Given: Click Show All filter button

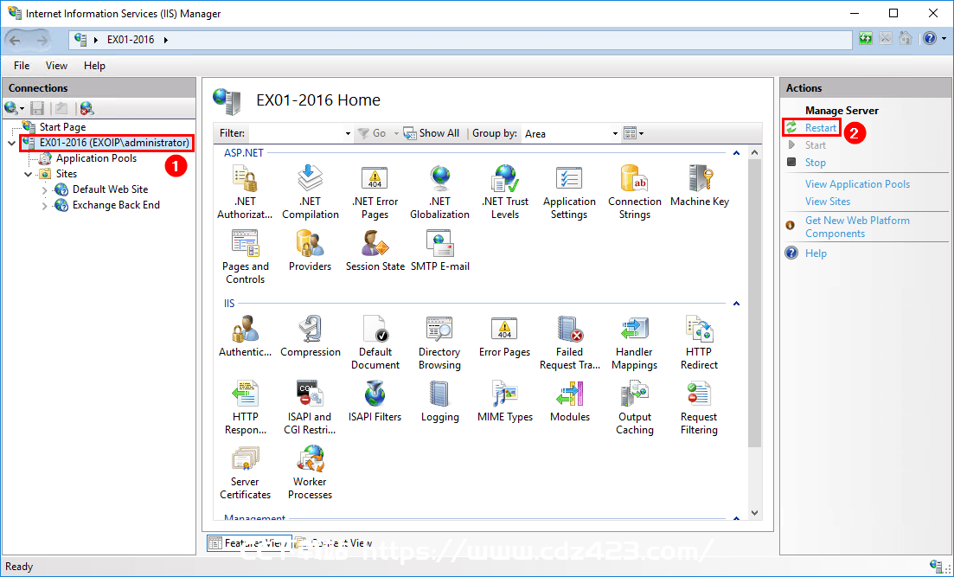Looking at the screenshot, I should (432, 133).
